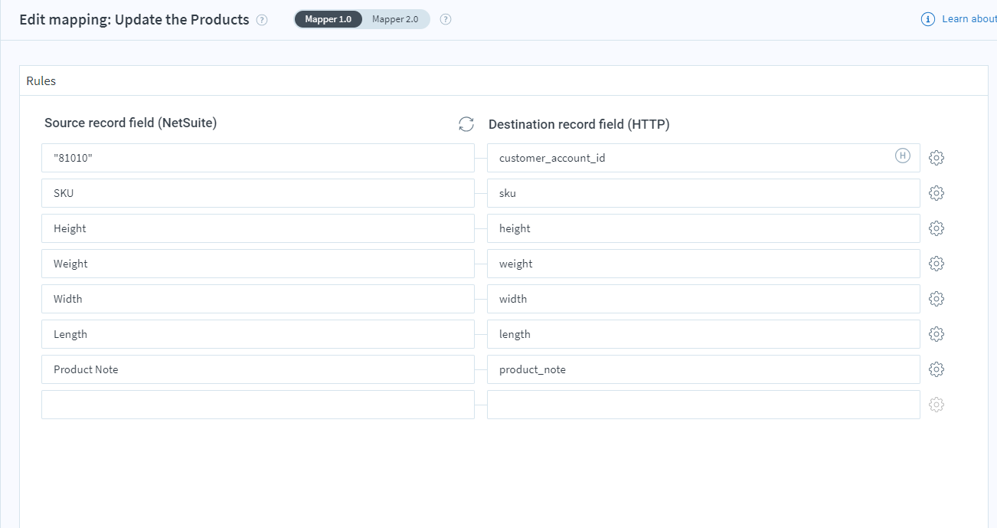Click the Learn about info icon

929,18
